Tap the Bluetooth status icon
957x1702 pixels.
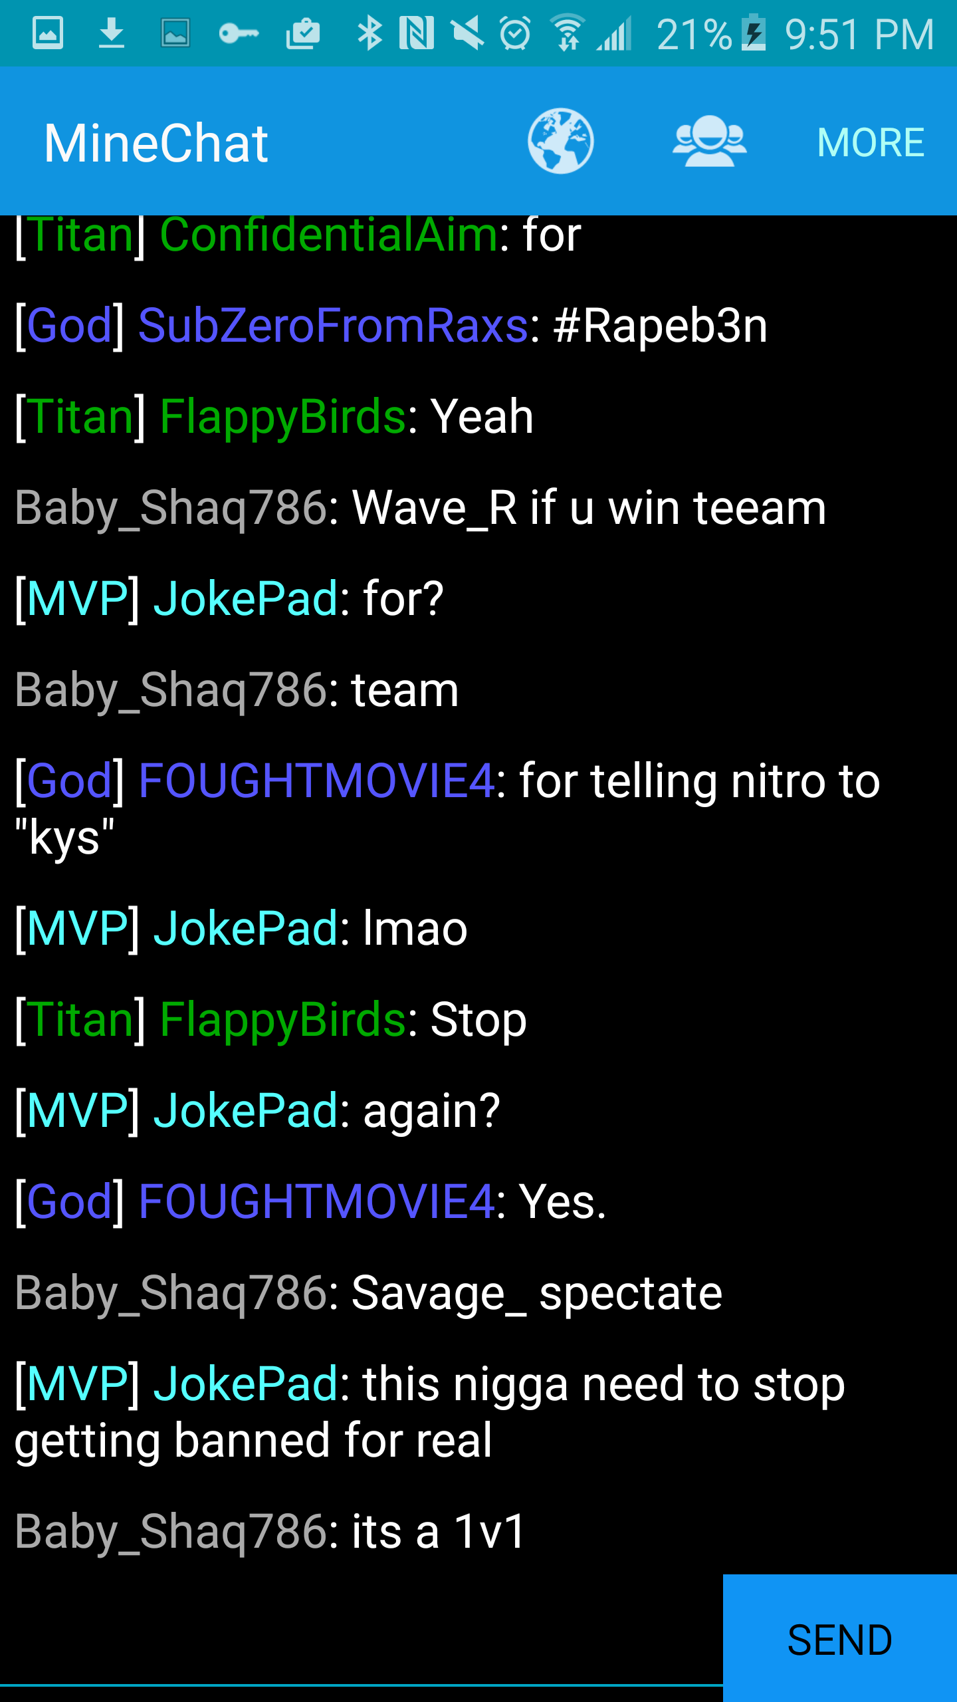click(x=370, y=33)
